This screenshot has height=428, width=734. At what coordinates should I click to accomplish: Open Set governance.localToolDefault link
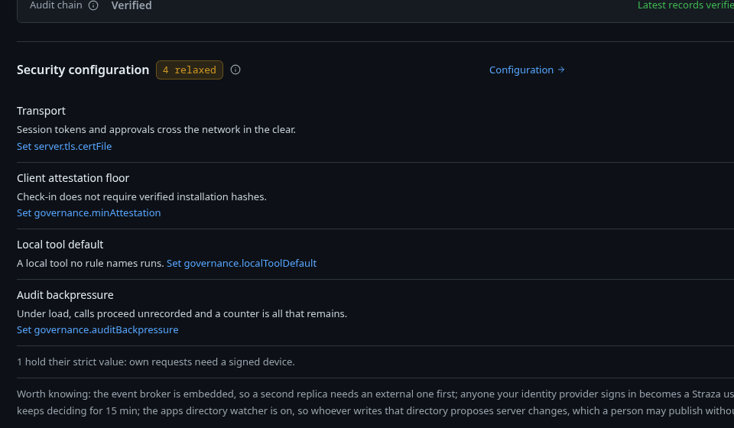pyautogui.click(x=242, y=264)
